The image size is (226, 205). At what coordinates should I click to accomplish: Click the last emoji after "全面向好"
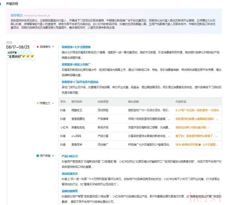tap(32, 56)
